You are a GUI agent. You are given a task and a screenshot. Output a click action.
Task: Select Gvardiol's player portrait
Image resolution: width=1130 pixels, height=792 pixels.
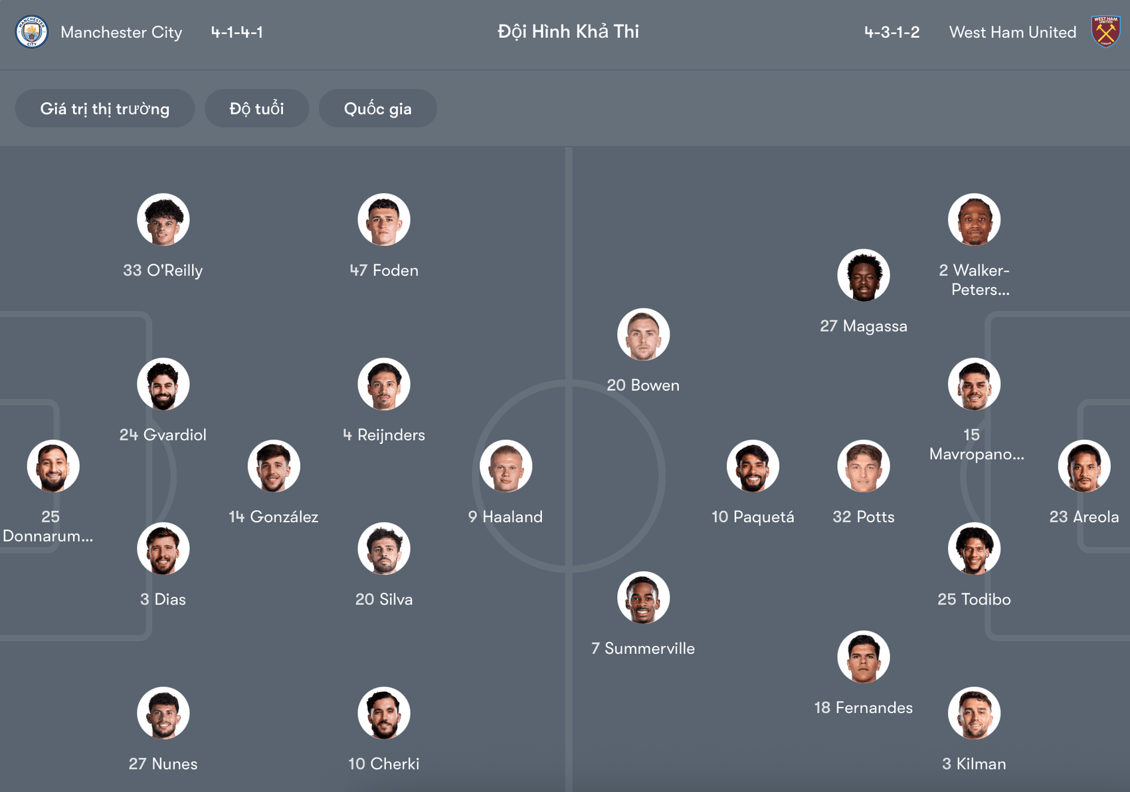163,384
